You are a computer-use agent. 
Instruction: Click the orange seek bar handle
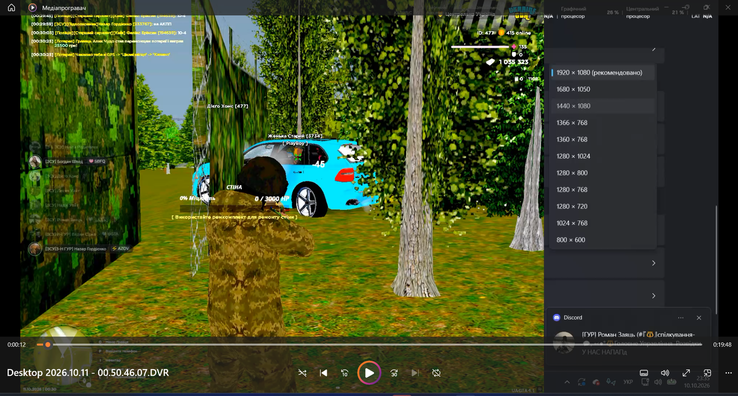(x=48, y=345)
